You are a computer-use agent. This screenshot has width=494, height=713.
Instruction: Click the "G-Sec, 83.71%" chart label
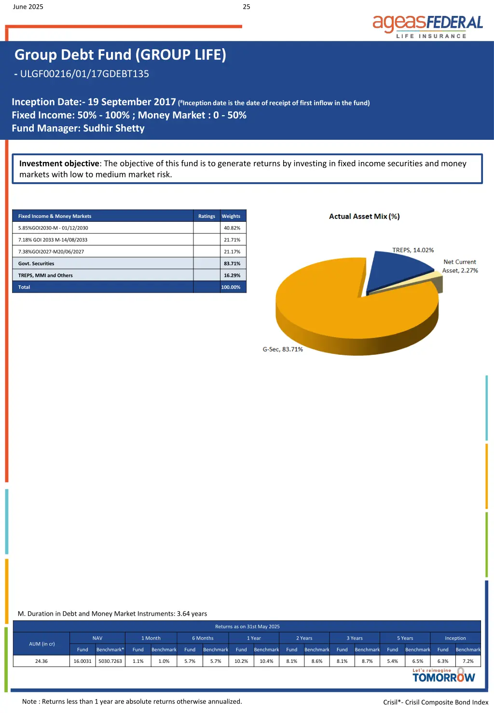coord(283,350)
